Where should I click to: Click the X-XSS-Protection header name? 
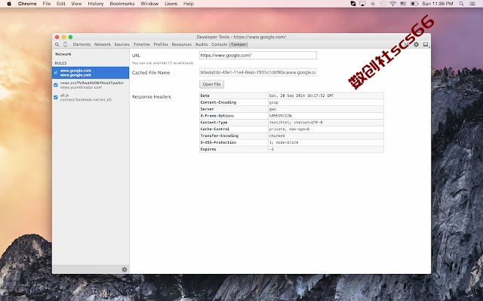click(218, 142)
